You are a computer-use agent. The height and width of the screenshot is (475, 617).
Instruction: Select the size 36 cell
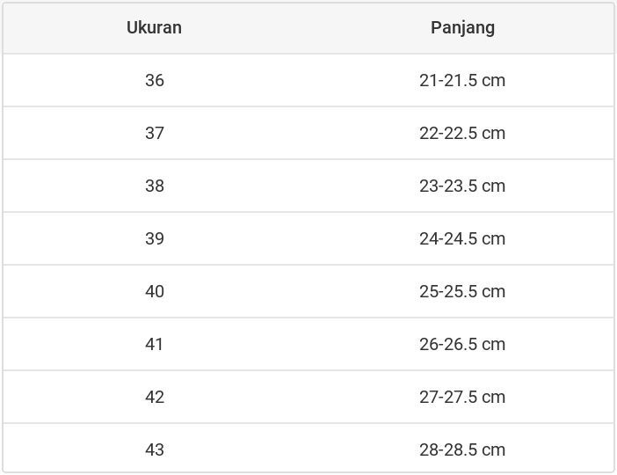(x=155, y=80)
